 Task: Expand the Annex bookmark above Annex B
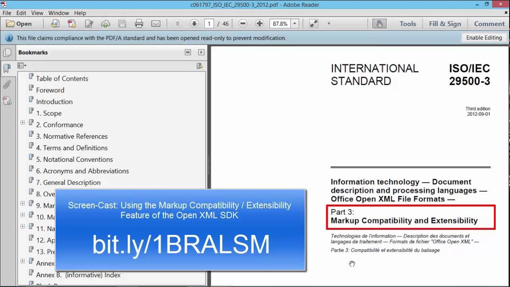[x=23, y=261]
